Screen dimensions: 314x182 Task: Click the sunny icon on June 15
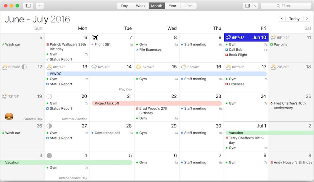[x=138, y=67]
